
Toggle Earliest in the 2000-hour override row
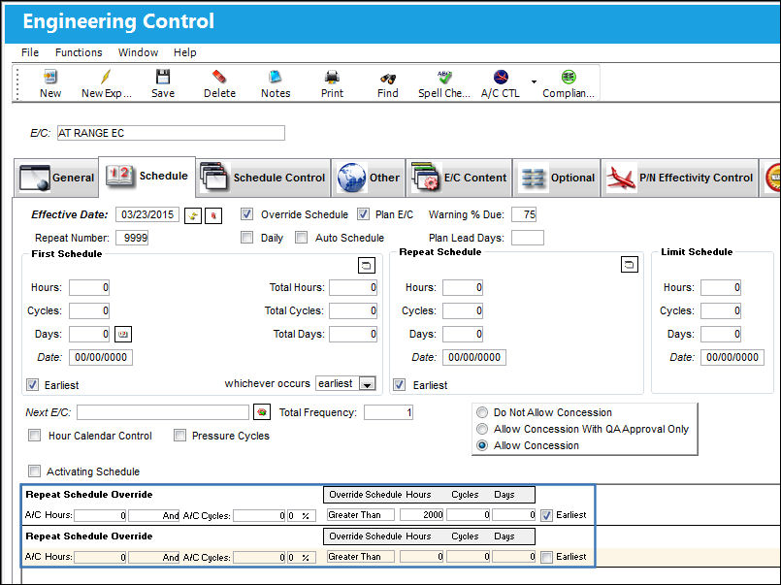546,515
